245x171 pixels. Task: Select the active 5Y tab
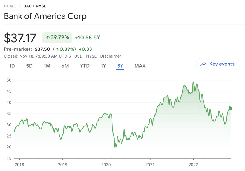[120, 66]
